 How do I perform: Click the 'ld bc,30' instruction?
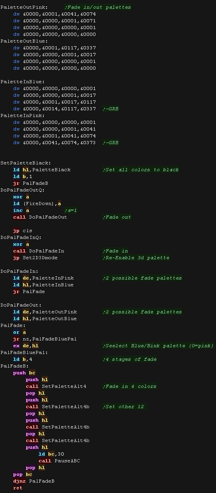point(51,454)
